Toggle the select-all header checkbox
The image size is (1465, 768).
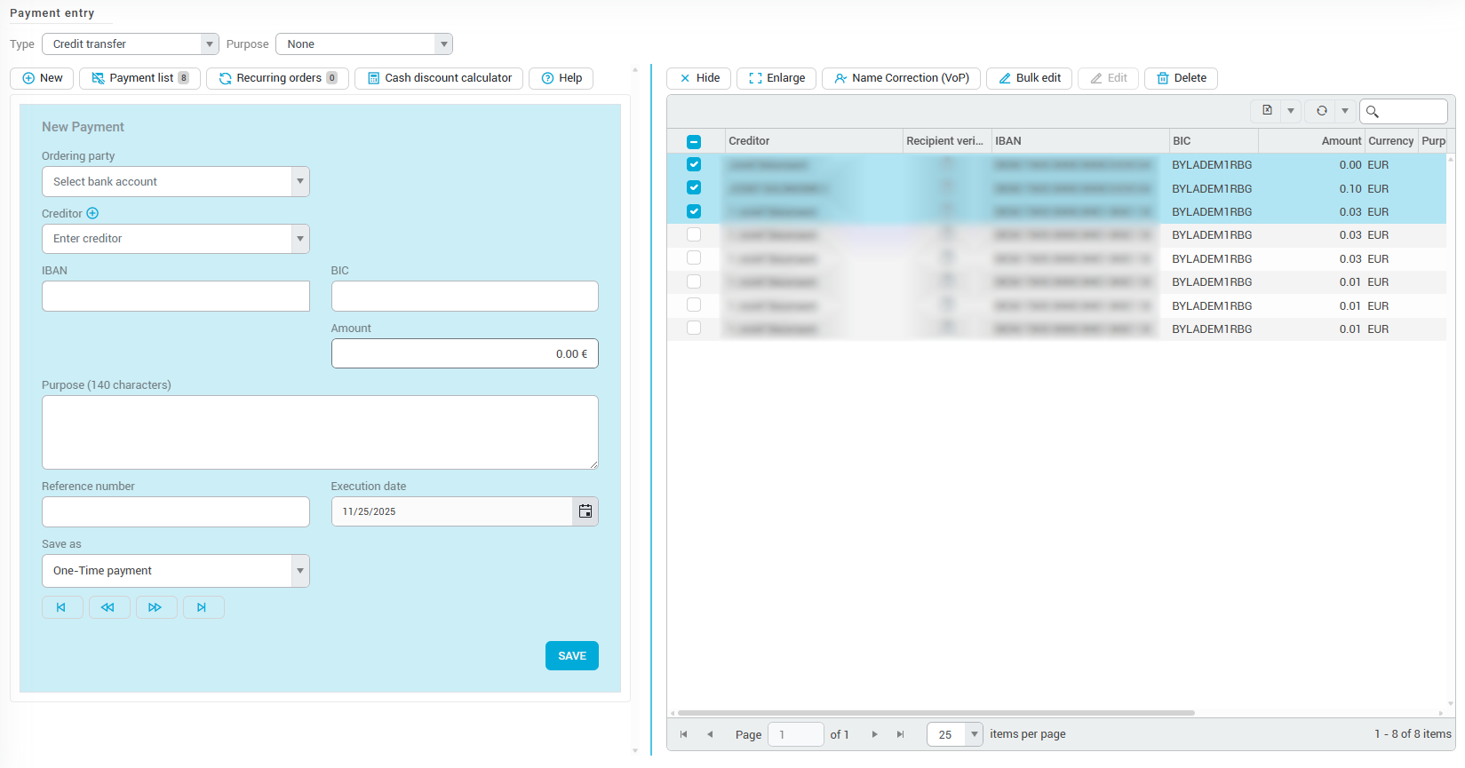694,141
